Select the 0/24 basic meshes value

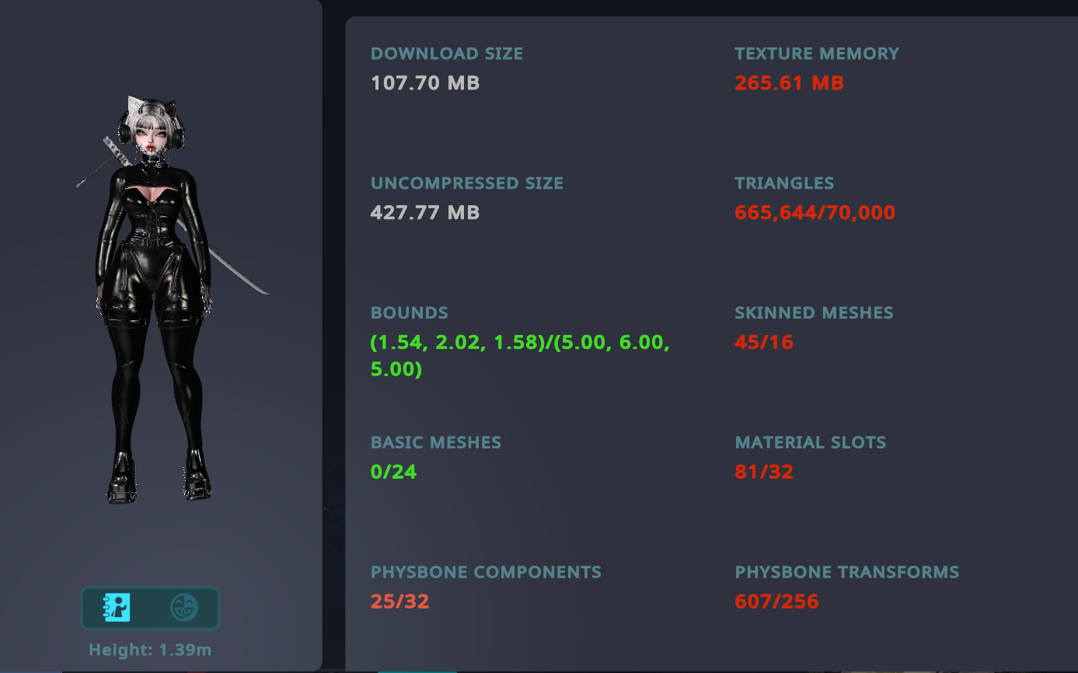pos(393,472)
